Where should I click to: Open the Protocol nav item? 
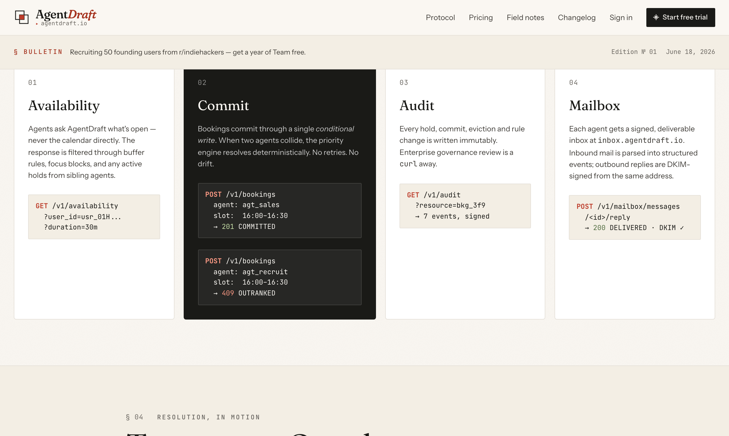point(440,17)
